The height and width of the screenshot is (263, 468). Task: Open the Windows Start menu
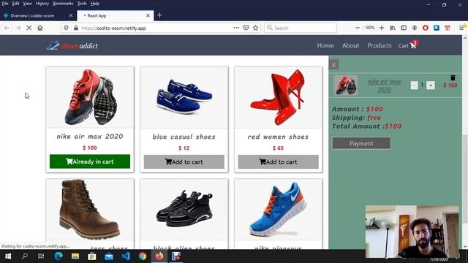(x=8, y=256)
